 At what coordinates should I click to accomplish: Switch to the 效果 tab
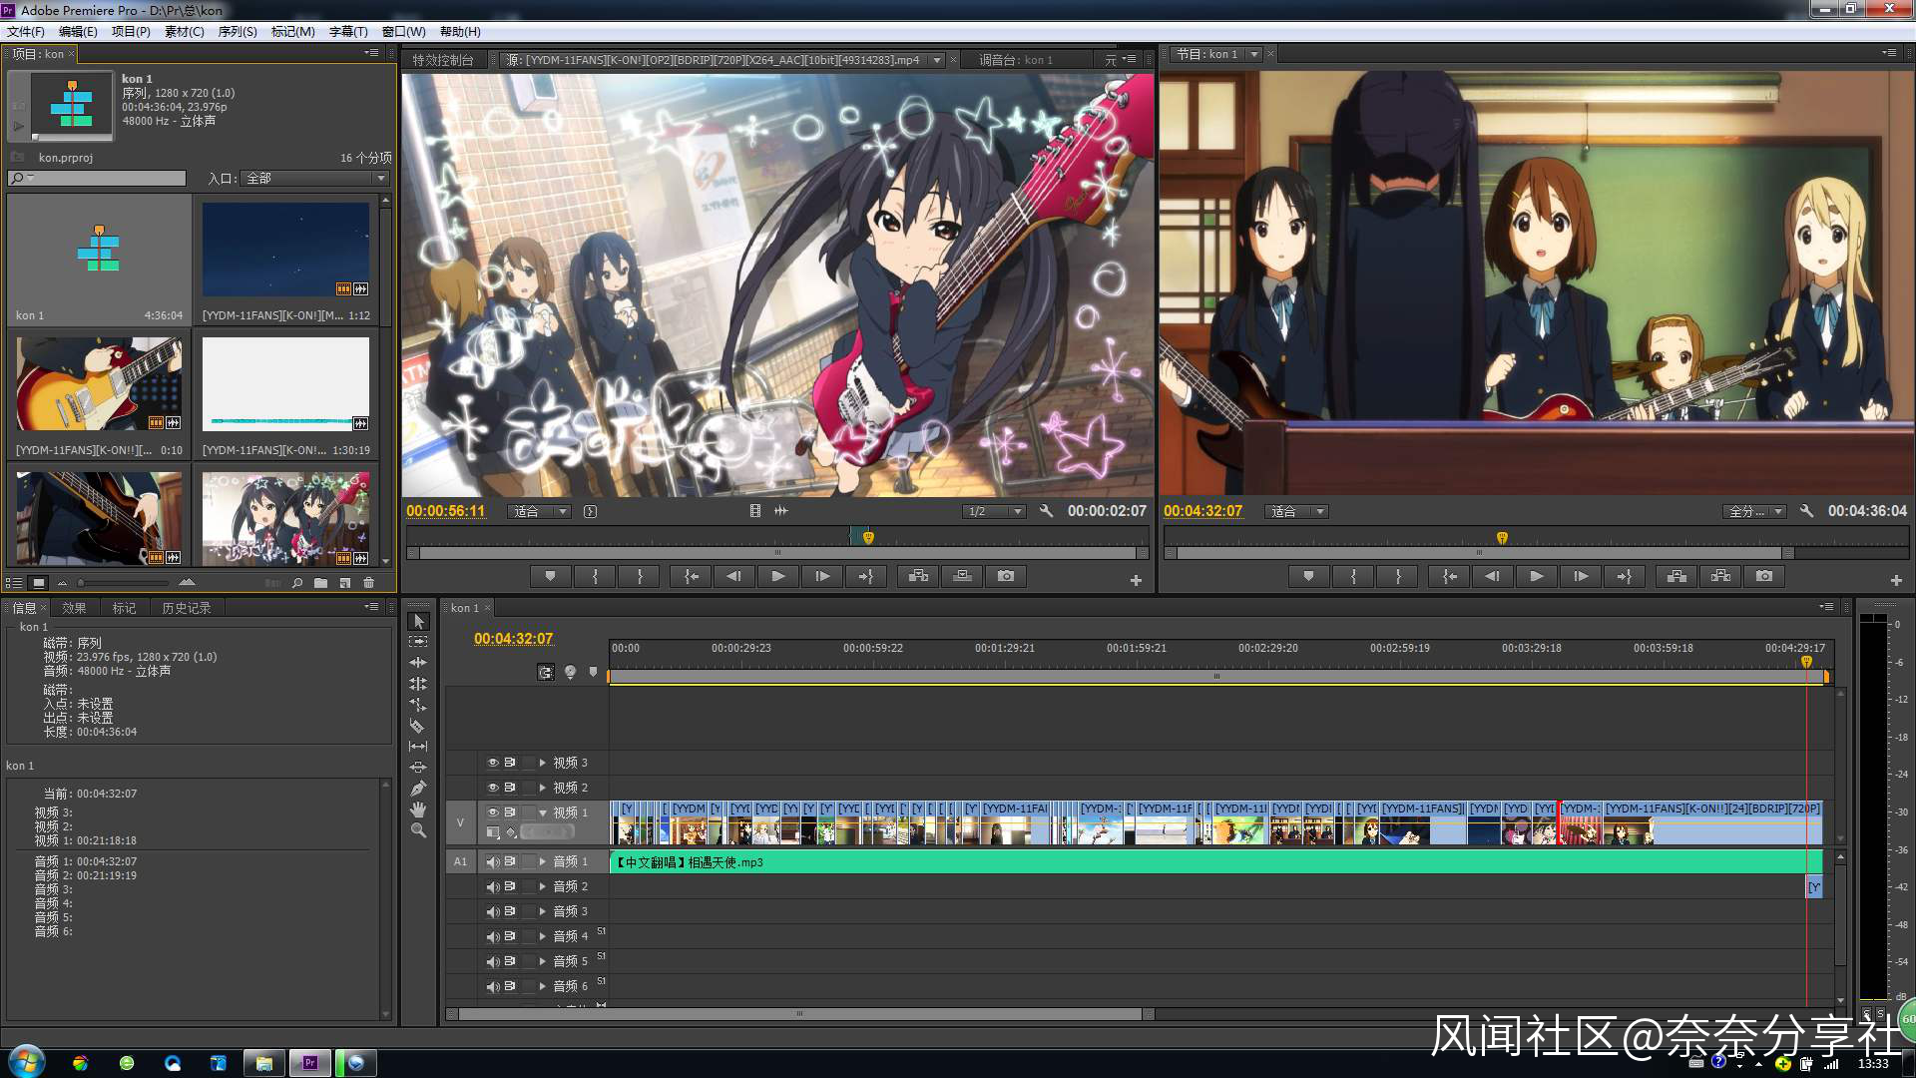coord(74,608)
